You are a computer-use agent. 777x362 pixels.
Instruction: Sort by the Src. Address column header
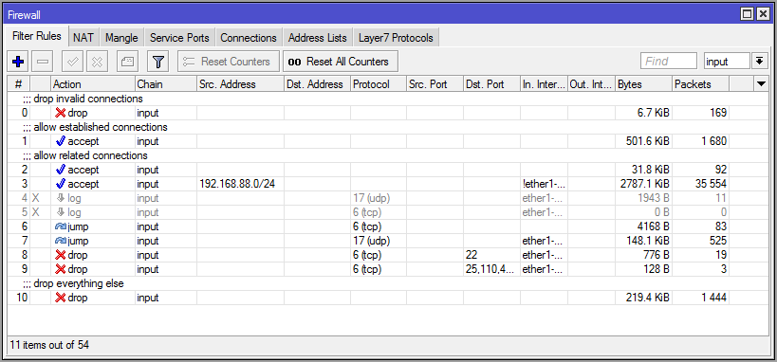click(240, 84)
